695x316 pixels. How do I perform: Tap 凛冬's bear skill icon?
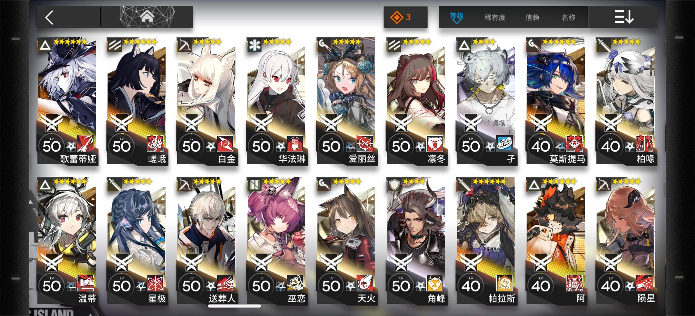(435, 144)
